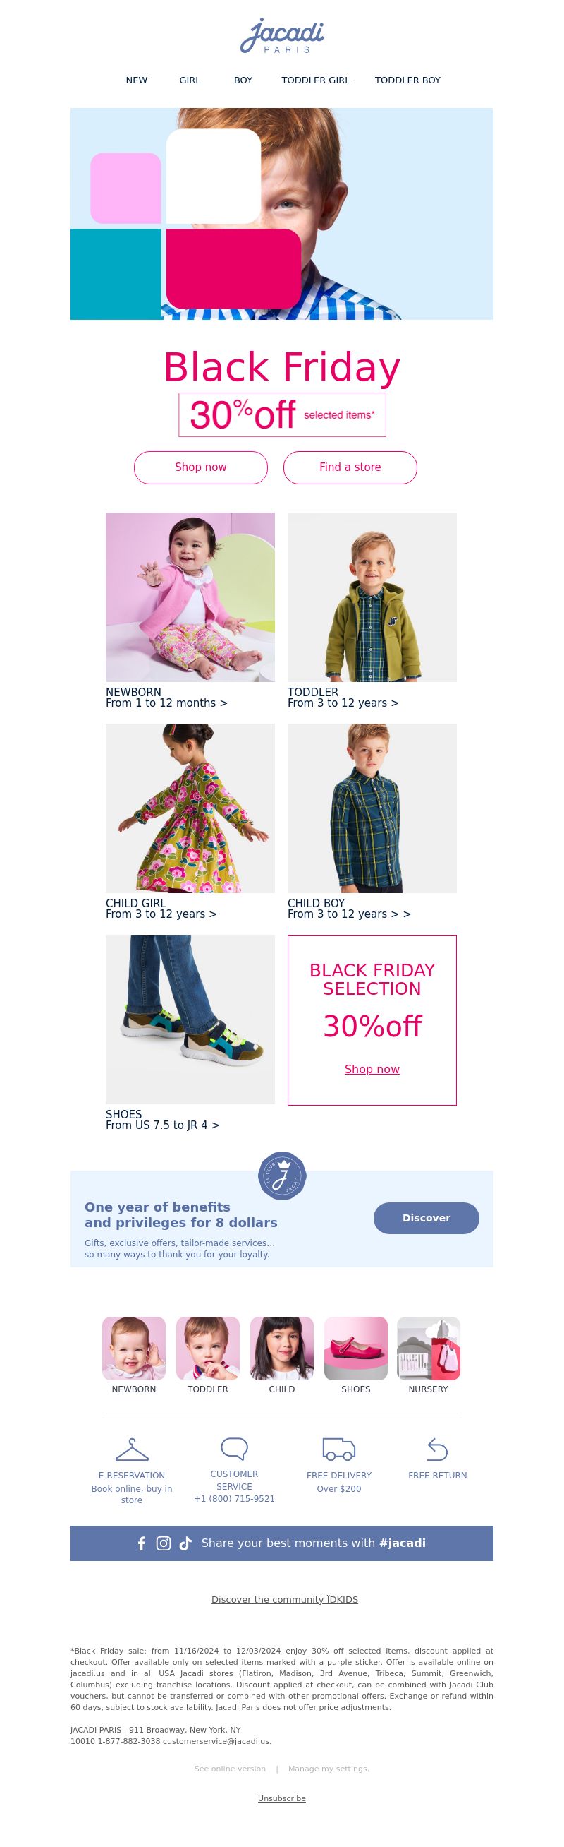Follow the Unsubscribe link
The image size is (564, 1847).
[282, 1798]
